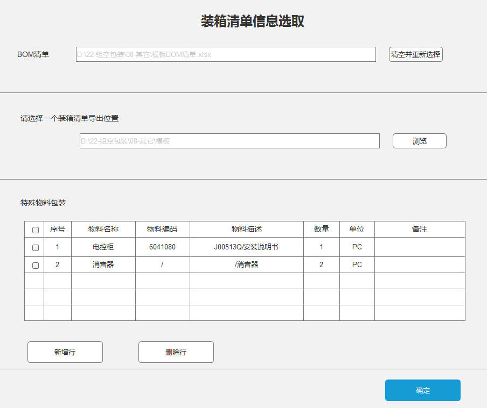
Task: Click the 序号 cell showing 1
Action: pos(57,247)
